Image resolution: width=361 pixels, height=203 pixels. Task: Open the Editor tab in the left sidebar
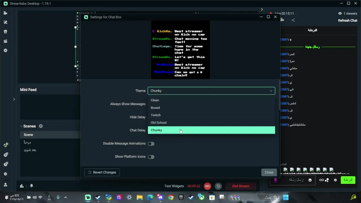tap(5, 13)
